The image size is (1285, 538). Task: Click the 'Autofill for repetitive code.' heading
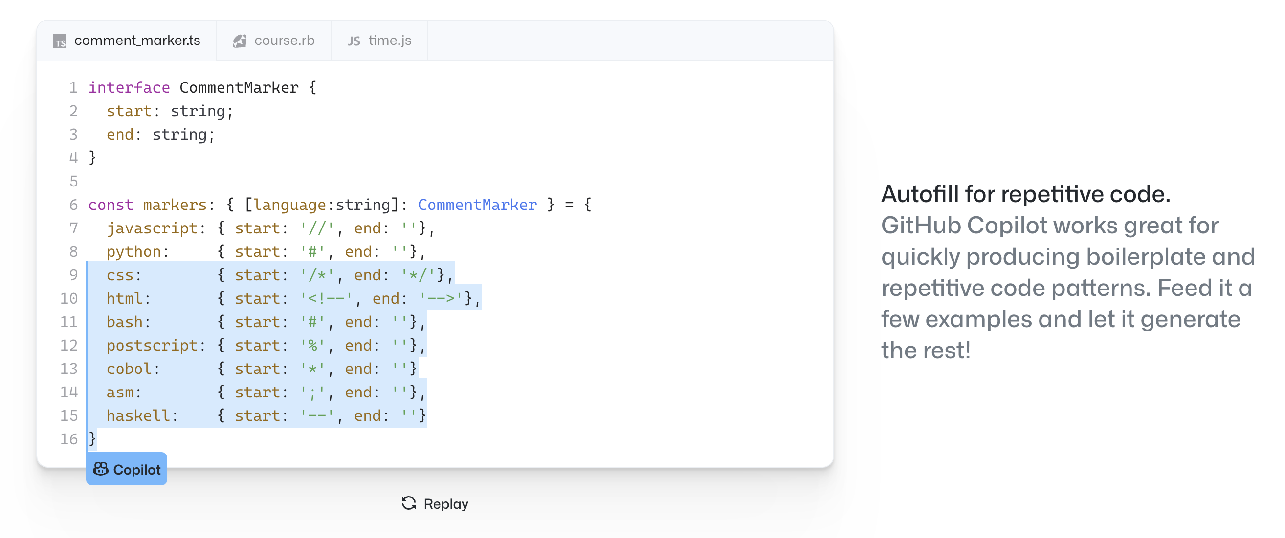pyautogui.click(x=1026, y=194)
